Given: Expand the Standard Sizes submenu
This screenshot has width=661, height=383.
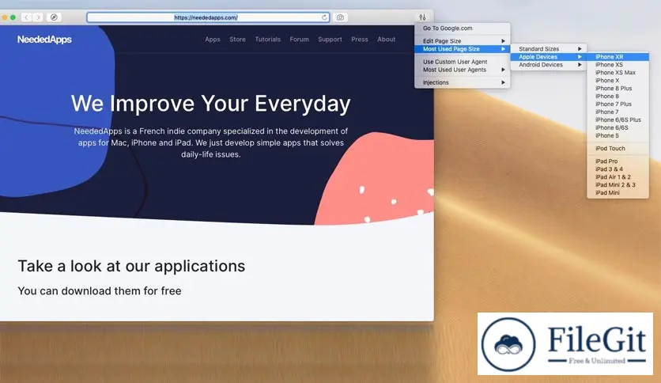Looking at the screenshot, I should (549, 49).
